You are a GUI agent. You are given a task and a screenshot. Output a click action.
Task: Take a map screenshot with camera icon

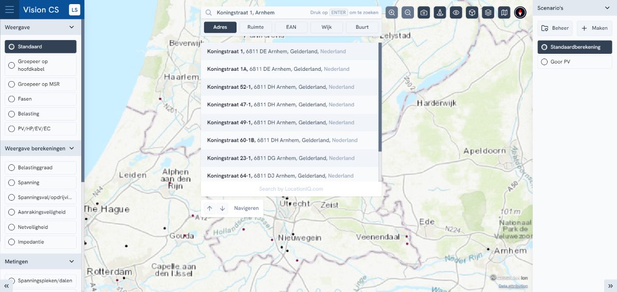tap(424, 13)
